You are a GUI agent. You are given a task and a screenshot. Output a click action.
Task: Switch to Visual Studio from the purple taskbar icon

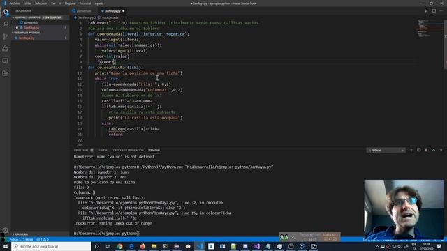point(256,246)
